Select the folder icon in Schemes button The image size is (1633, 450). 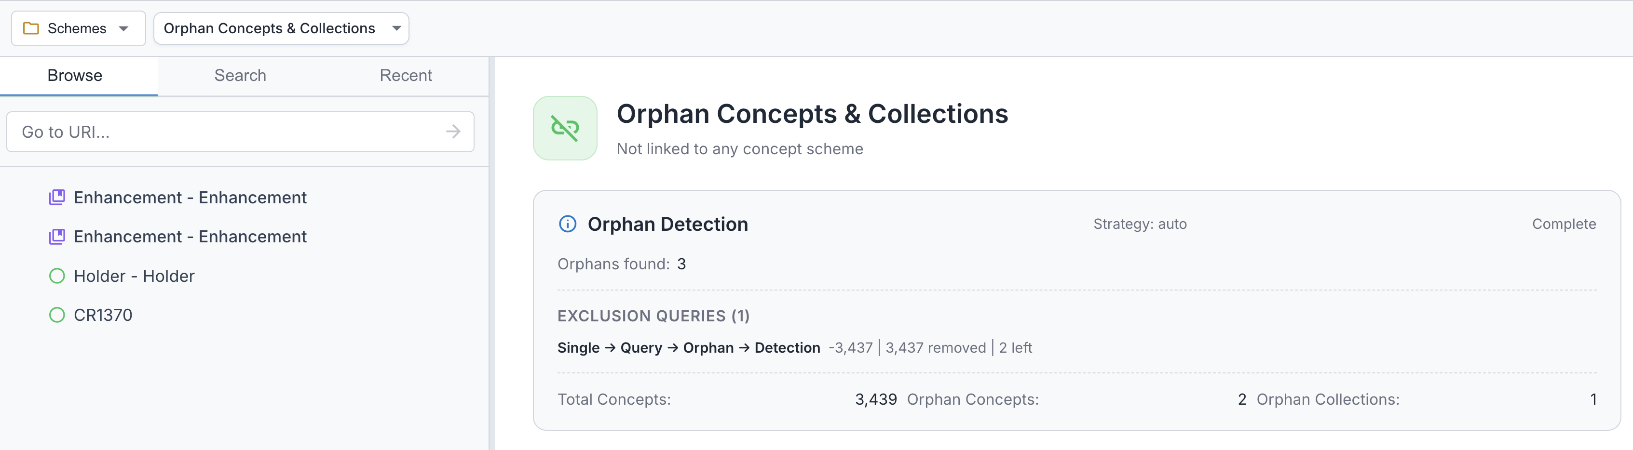click(30, 28)
